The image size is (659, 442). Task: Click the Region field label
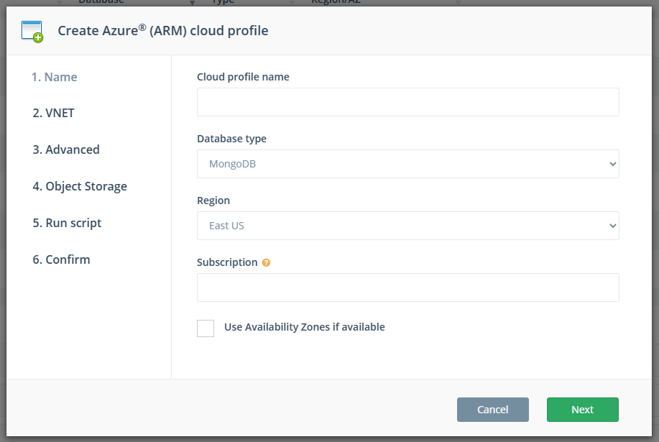[x=213, y=201]
